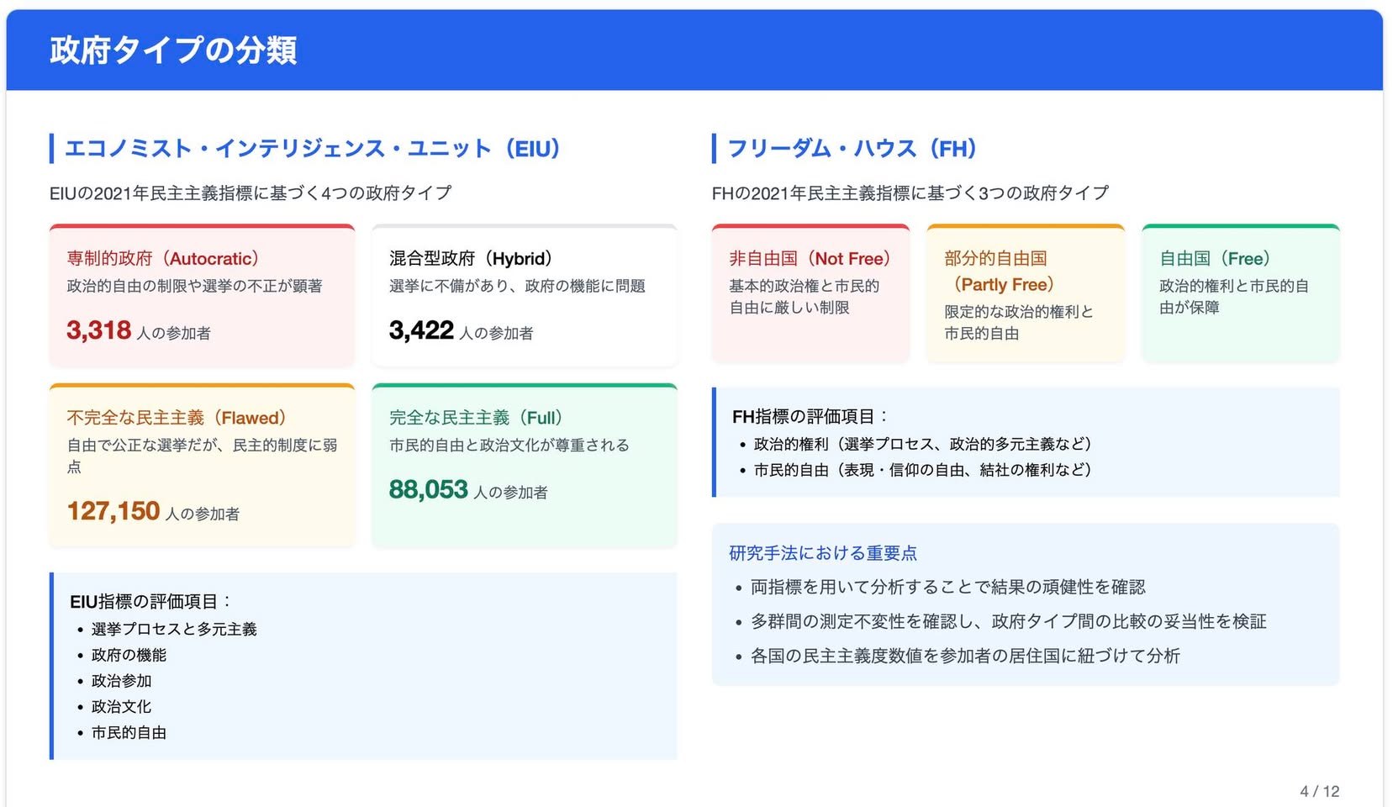Click the 不完全な民主主義 (Flawed) card
Viewport: 1398px width, 807px height.
[202, 466]
